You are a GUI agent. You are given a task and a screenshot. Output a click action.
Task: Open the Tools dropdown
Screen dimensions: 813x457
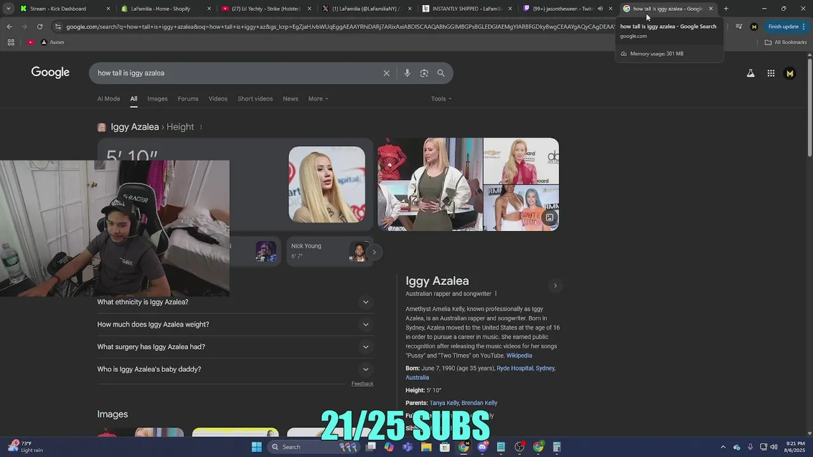pos(441,98)
